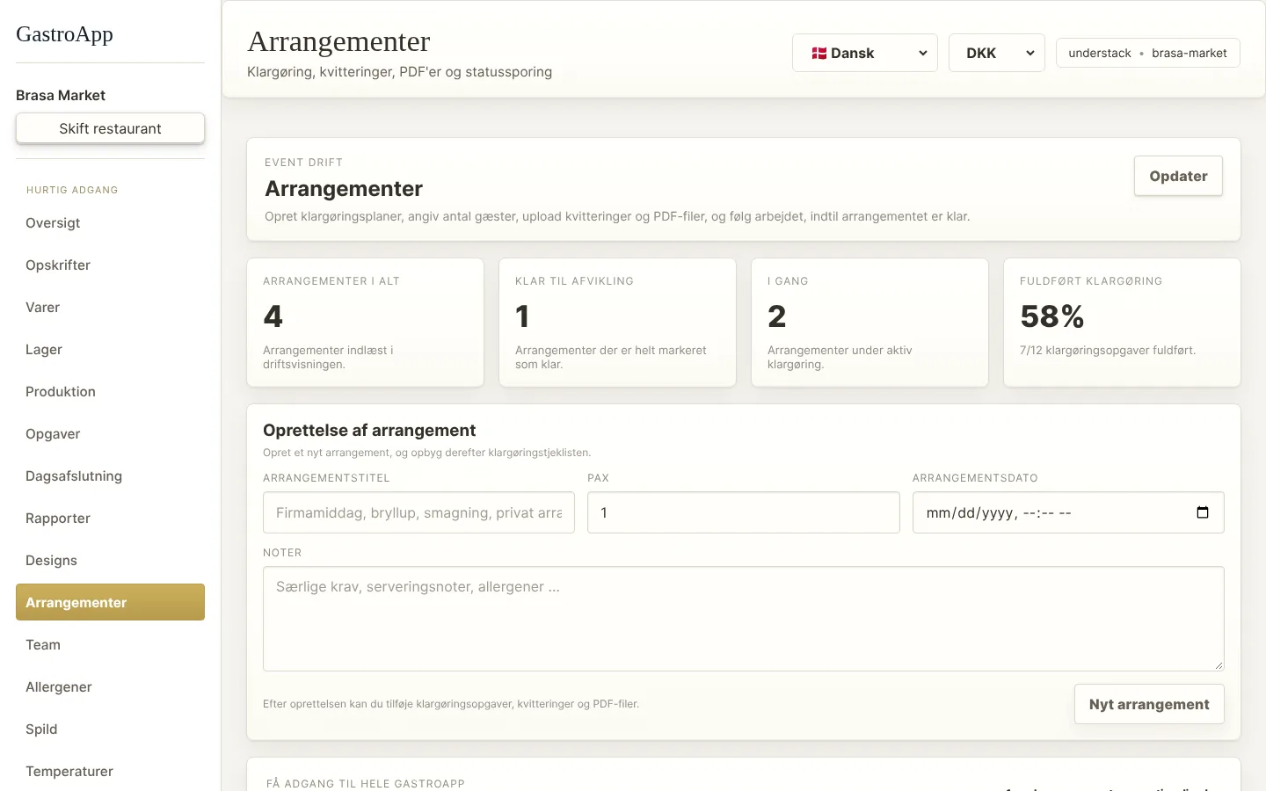This screenshot has width=1266, height=791.
Task: Select the active Arrangementer sidebar item
Action: pos(110,602)
